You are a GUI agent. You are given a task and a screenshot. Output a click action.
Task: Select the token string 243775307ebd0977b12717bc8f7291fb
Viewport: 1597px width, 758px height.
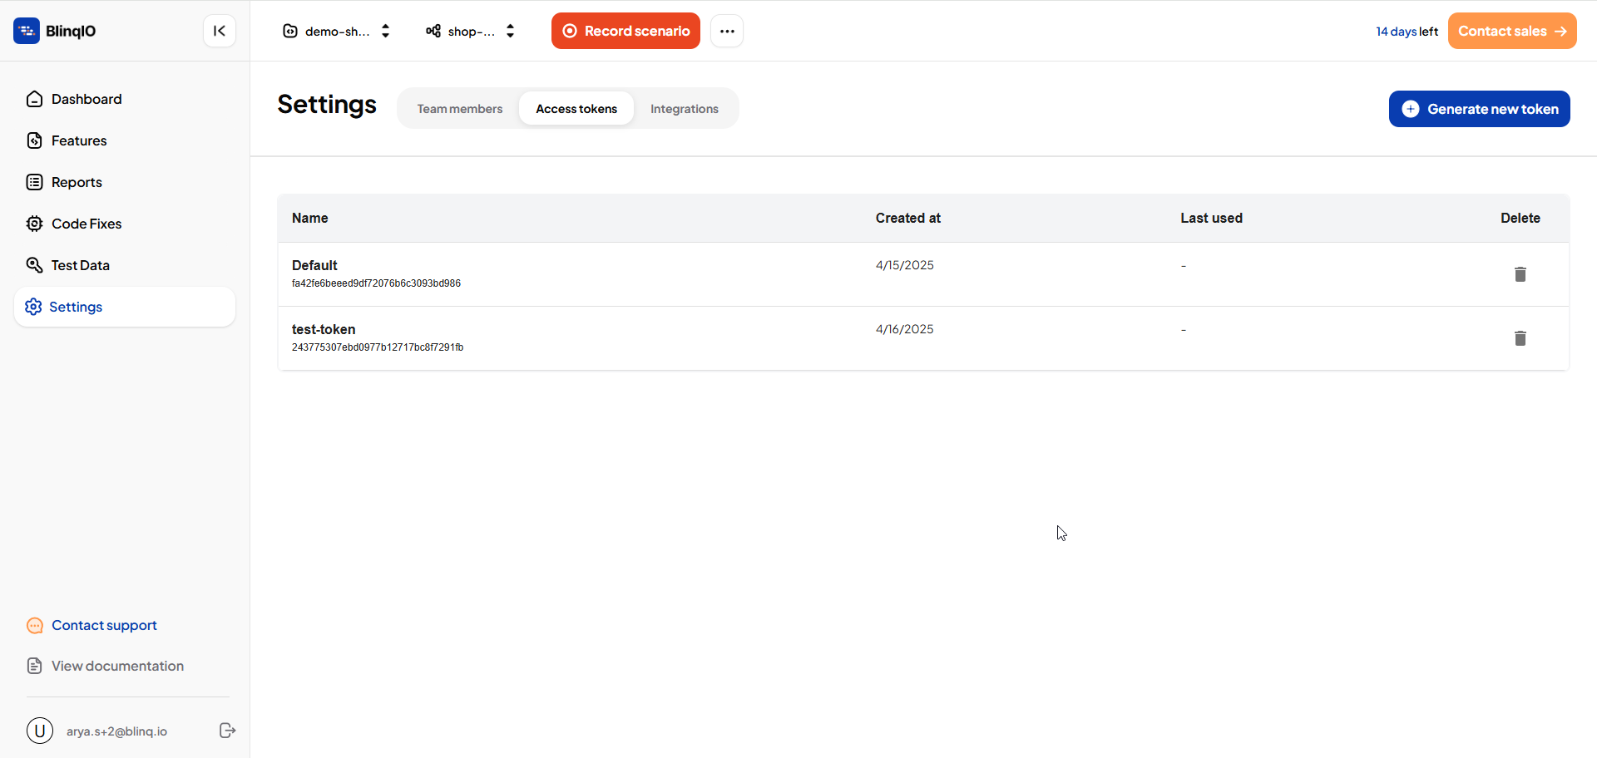[x=378, y=347]
